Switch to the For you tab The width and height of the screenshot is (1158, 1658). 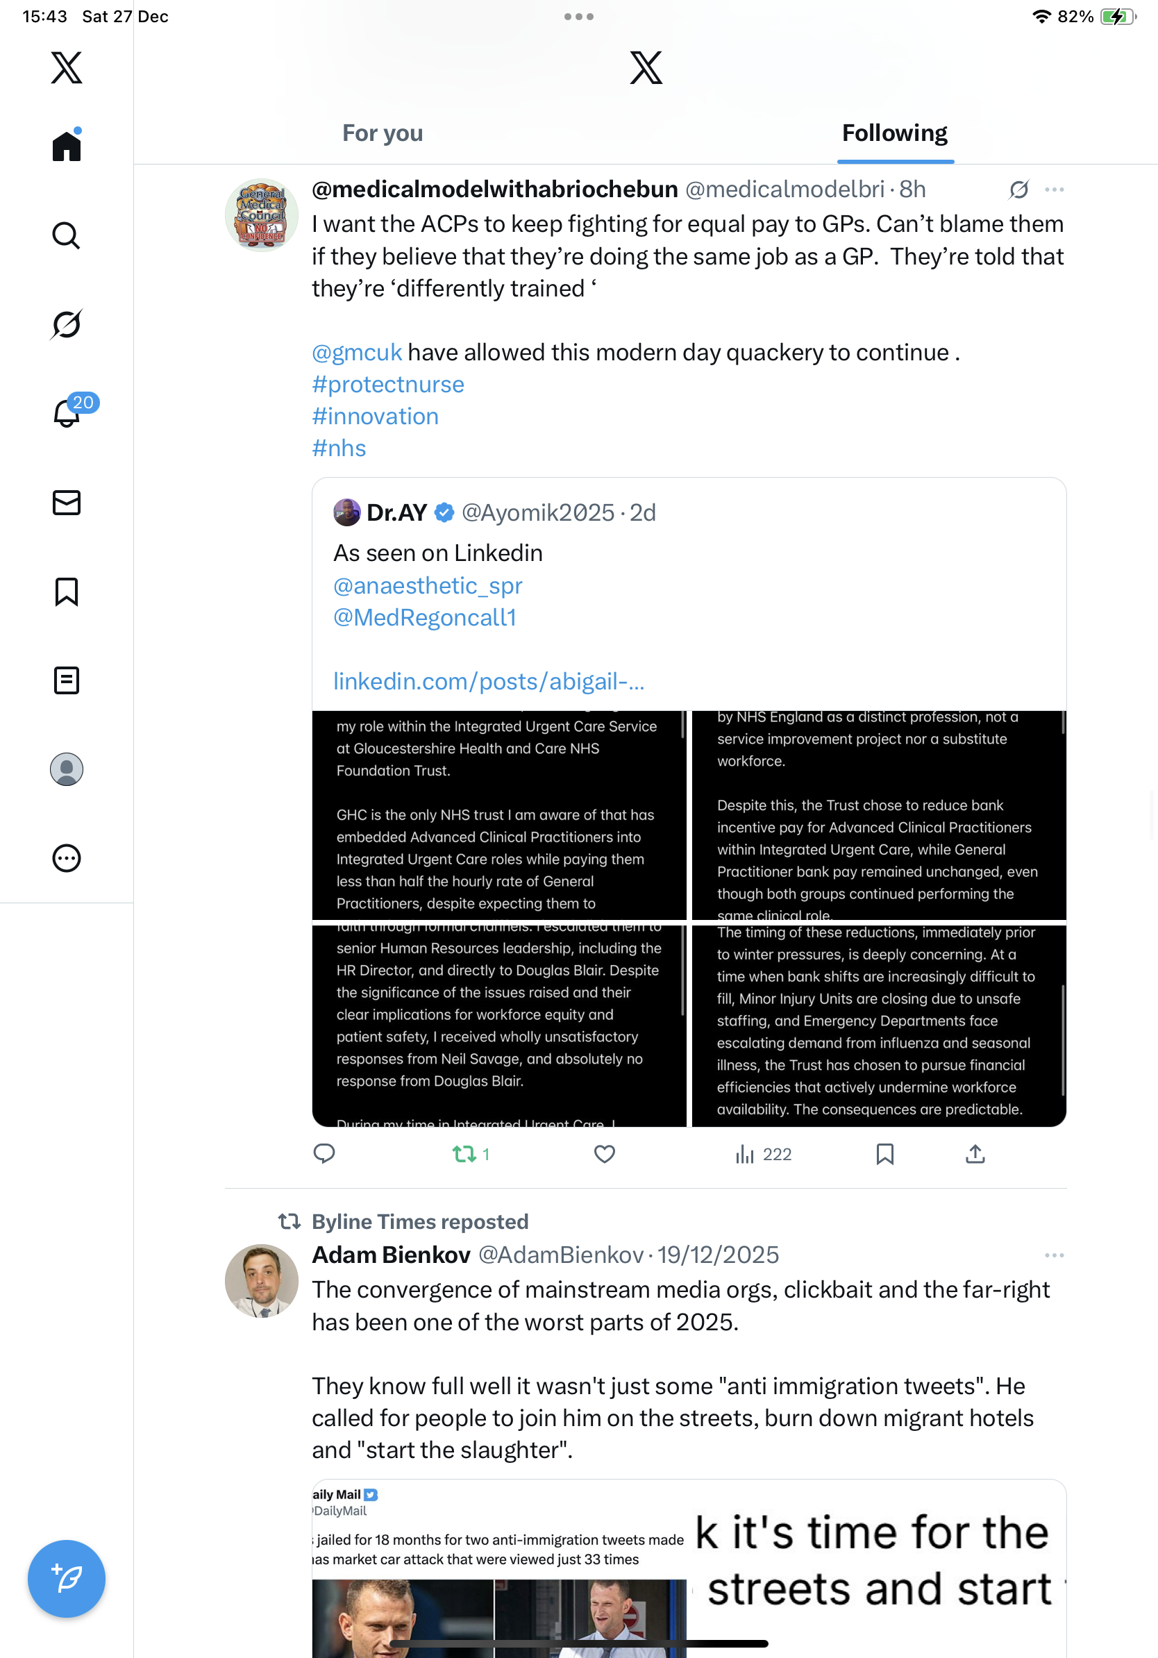[x=383, y=133]
